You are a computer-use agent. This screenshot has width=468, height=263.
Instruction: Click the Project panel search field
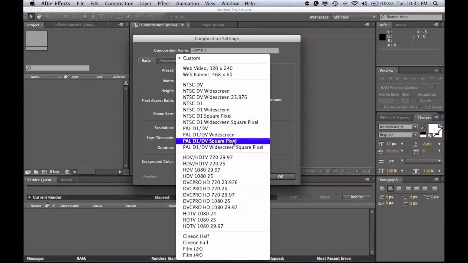click(x=57, y=68)
